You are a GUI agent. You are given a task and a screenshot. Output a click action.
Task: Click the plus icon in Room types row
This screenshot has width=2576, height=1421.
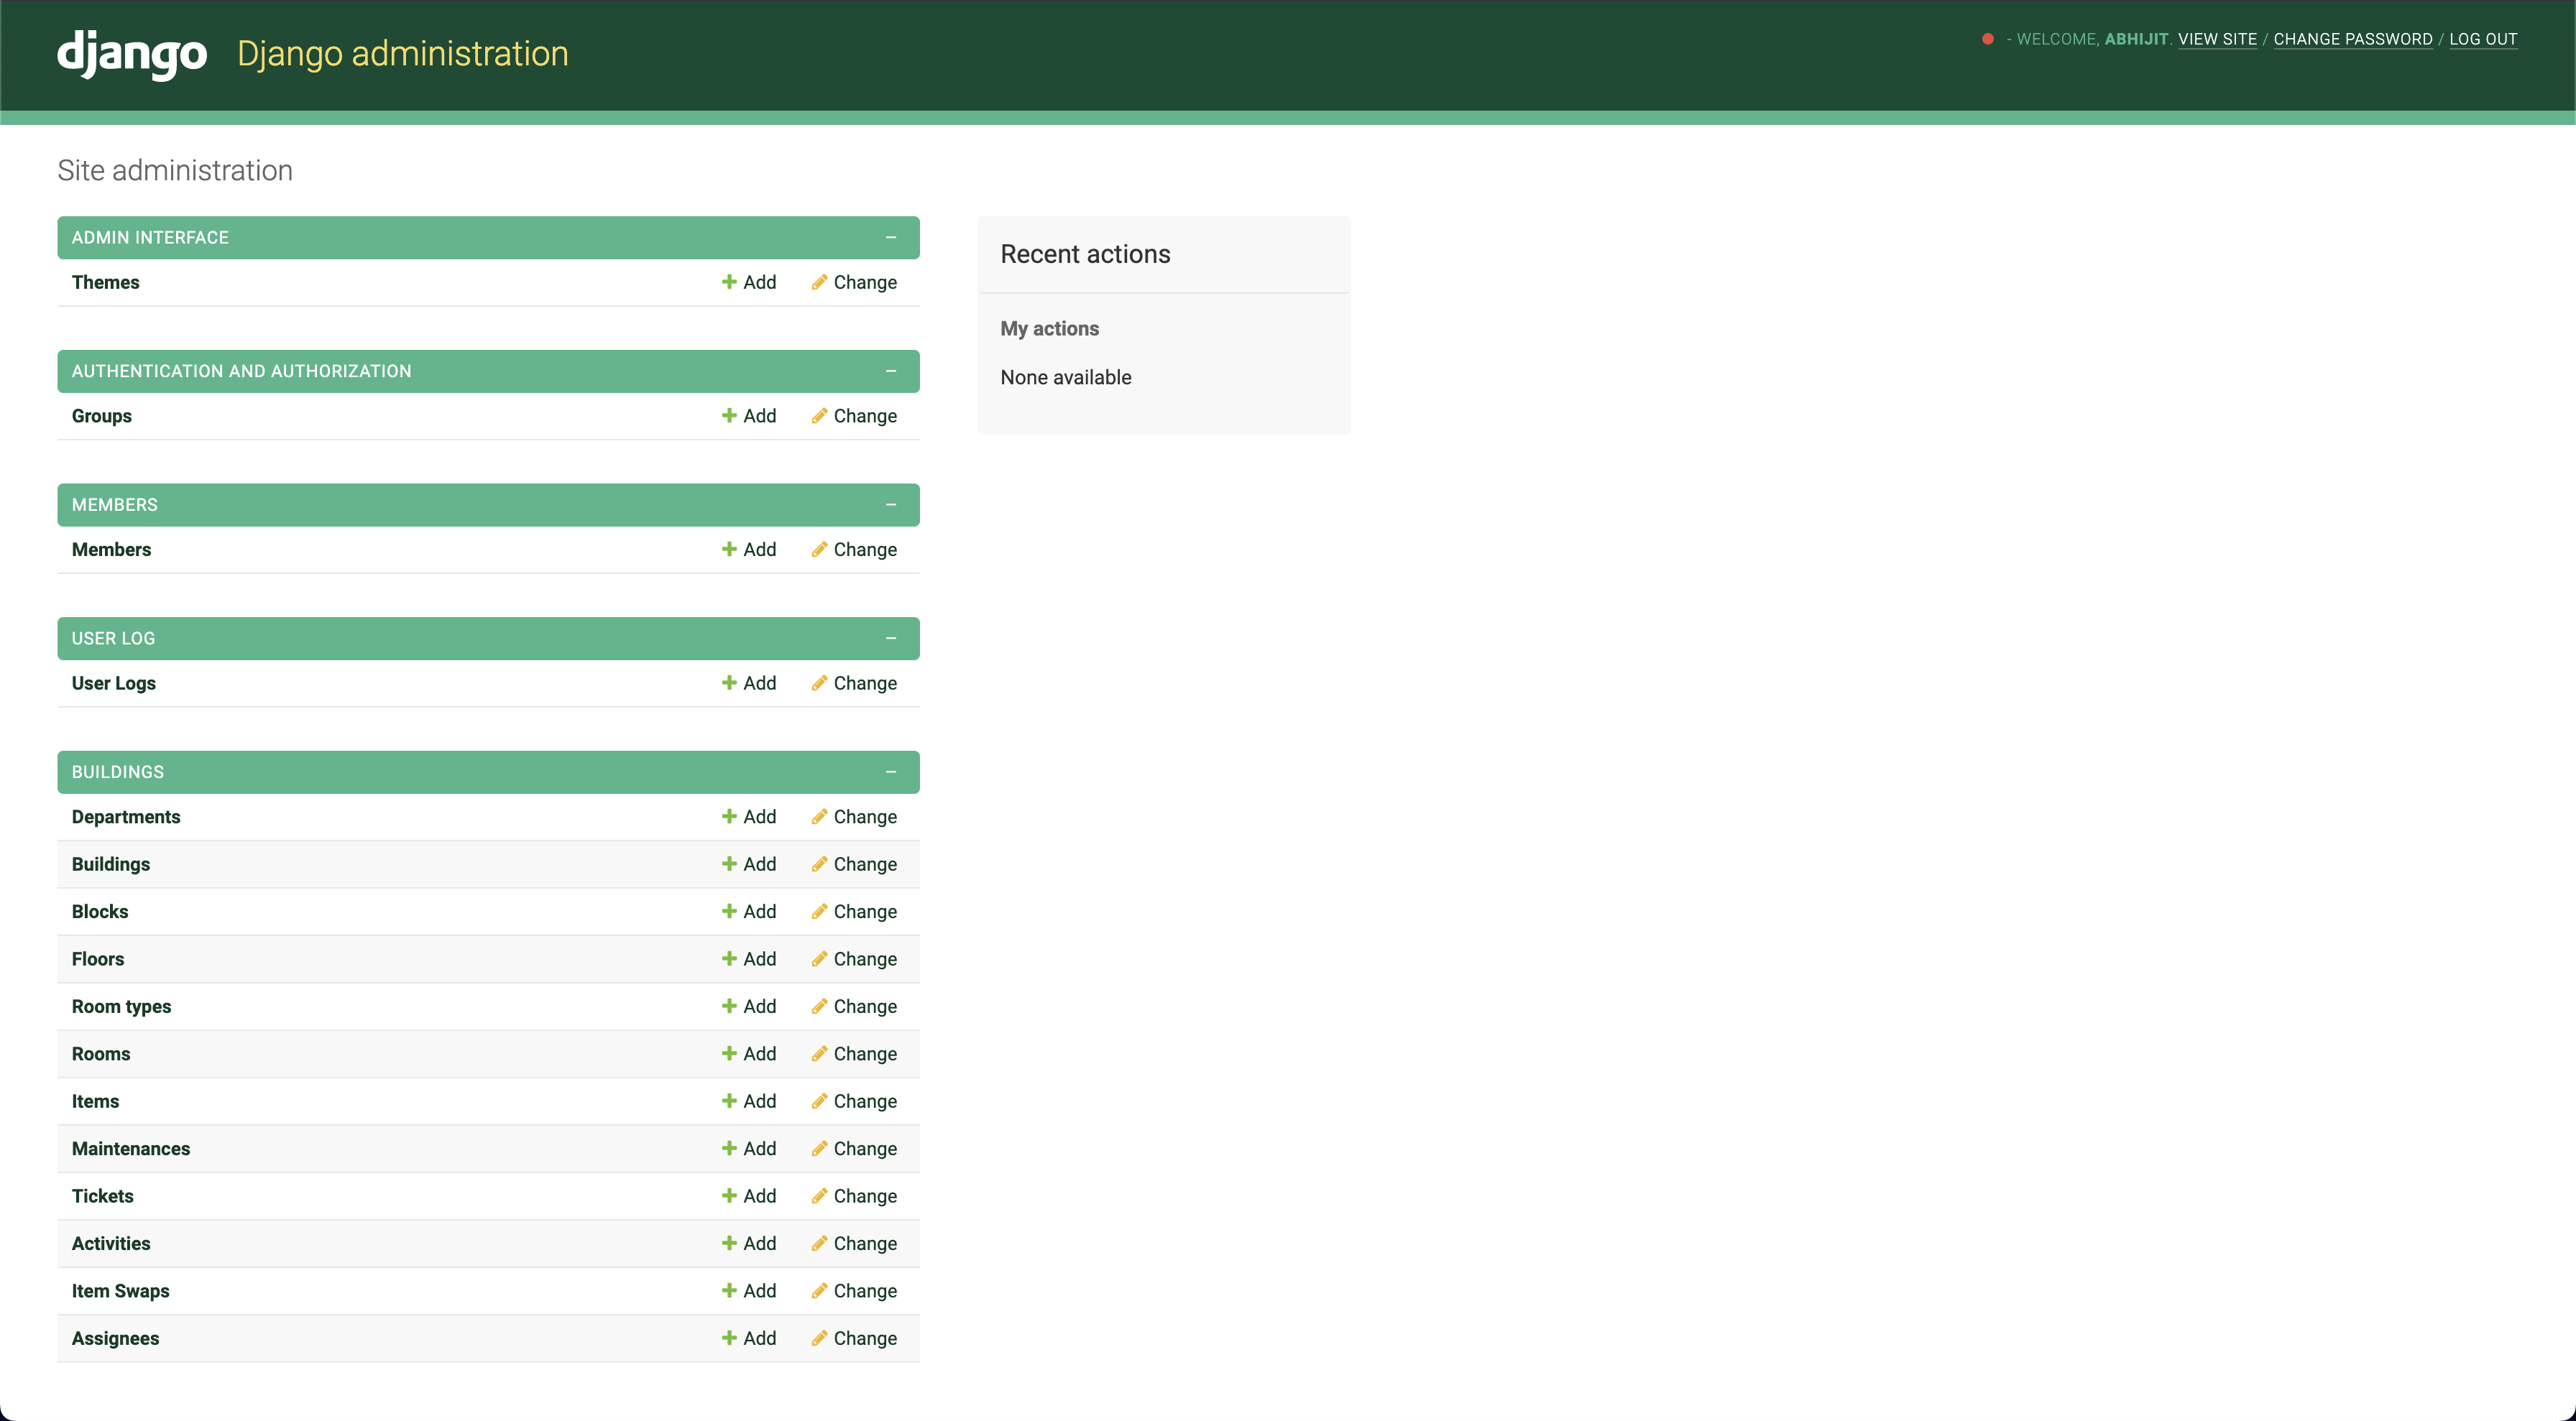(x=729, y=1006)
